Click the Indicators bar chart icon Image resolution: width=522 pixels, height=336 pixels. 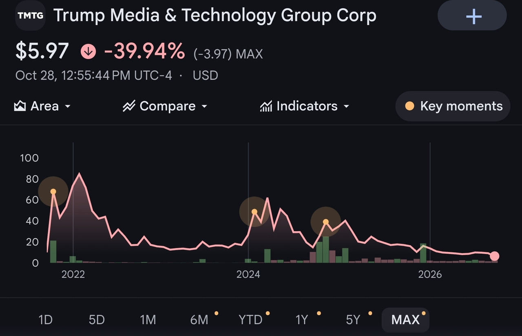(266, 106)
